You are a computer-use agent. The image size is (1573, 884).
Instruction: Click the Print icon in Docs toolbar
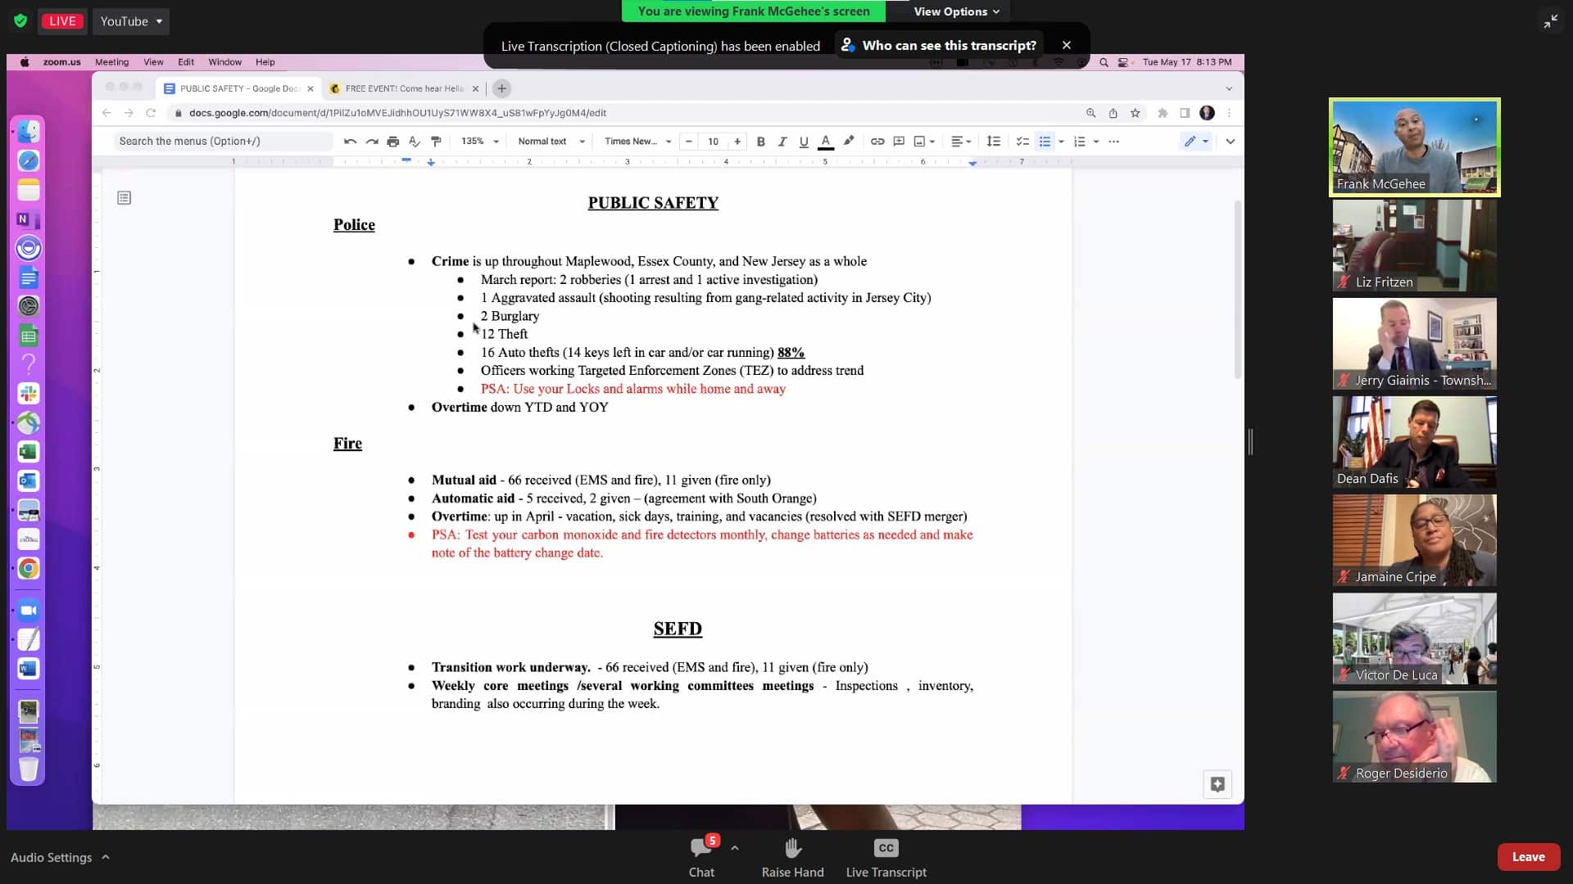click(x=393, y=142)
